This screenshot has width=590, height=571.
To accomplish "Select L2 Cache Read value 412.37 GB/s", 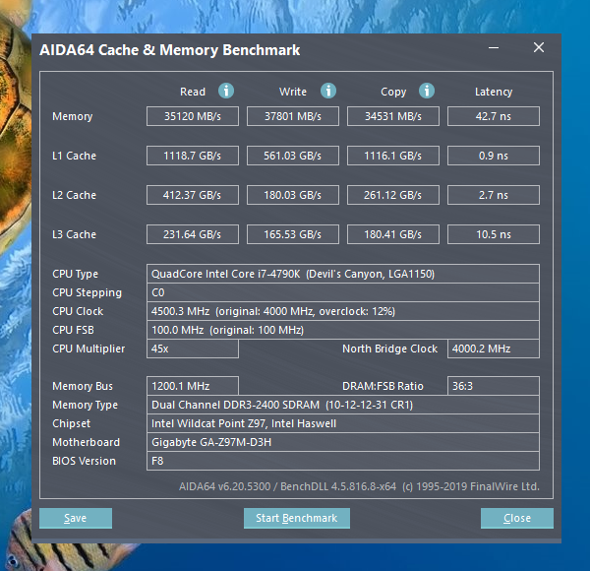I will click(x=193, y=195).
